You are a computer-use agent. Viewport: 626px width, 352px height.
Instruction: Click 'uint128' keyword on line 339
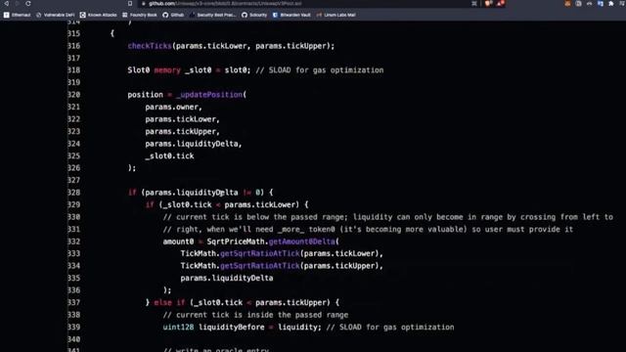pyautogui.click(x=178, y=327)
